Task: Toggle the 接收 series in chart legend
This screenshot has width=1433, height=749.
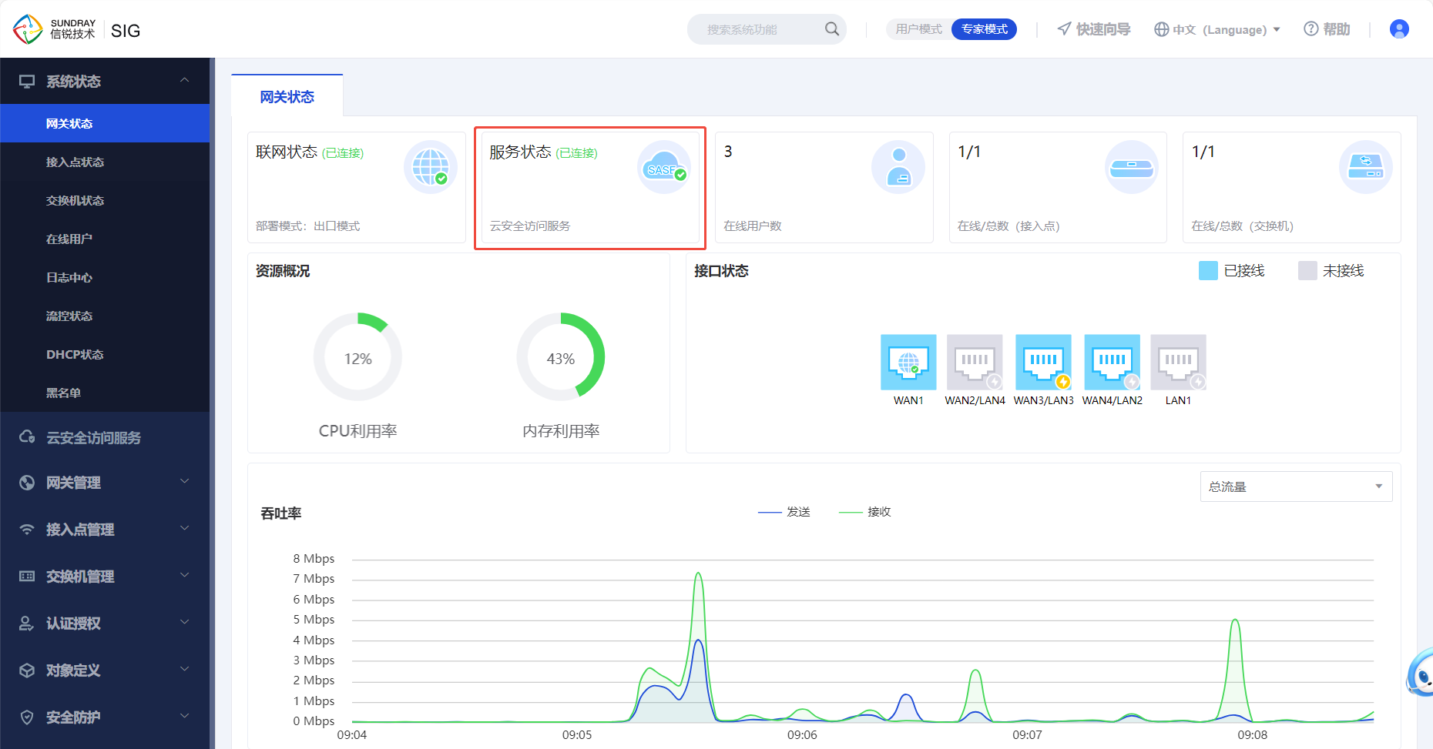Action: (x=865, y=512)
